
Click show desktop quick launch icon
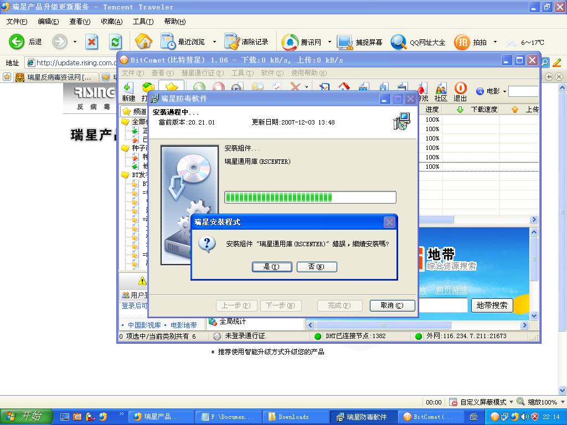pyautogui.click(x=64, y=417)
